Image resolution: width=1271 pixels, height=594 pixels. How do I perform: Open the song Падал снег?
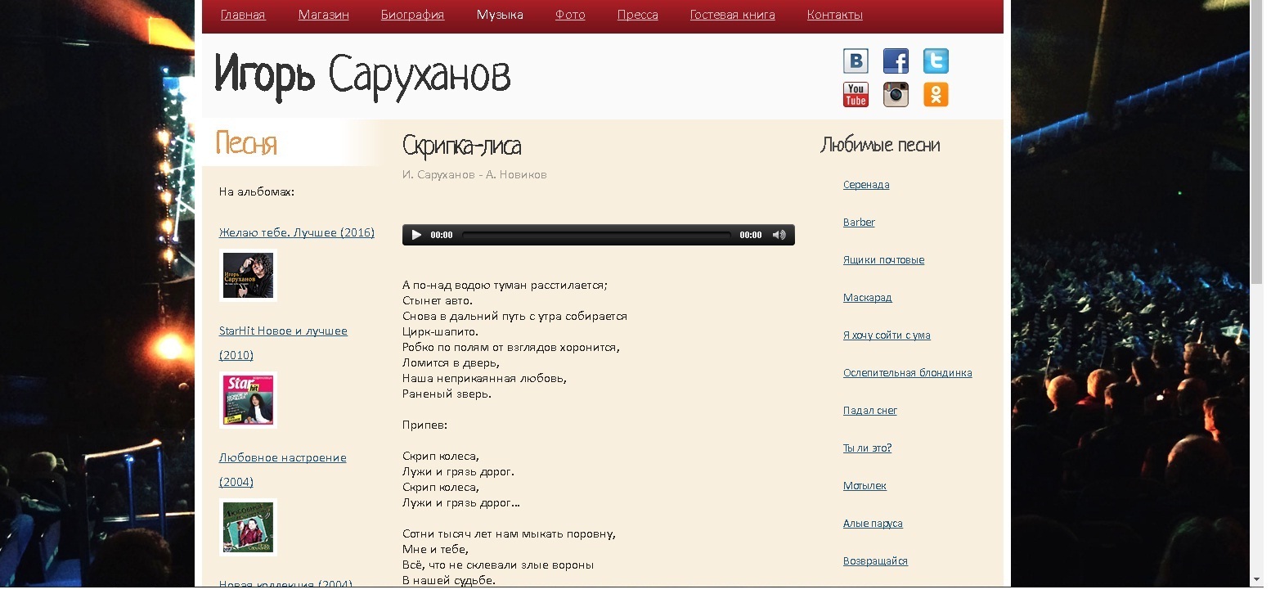point(870,411)
